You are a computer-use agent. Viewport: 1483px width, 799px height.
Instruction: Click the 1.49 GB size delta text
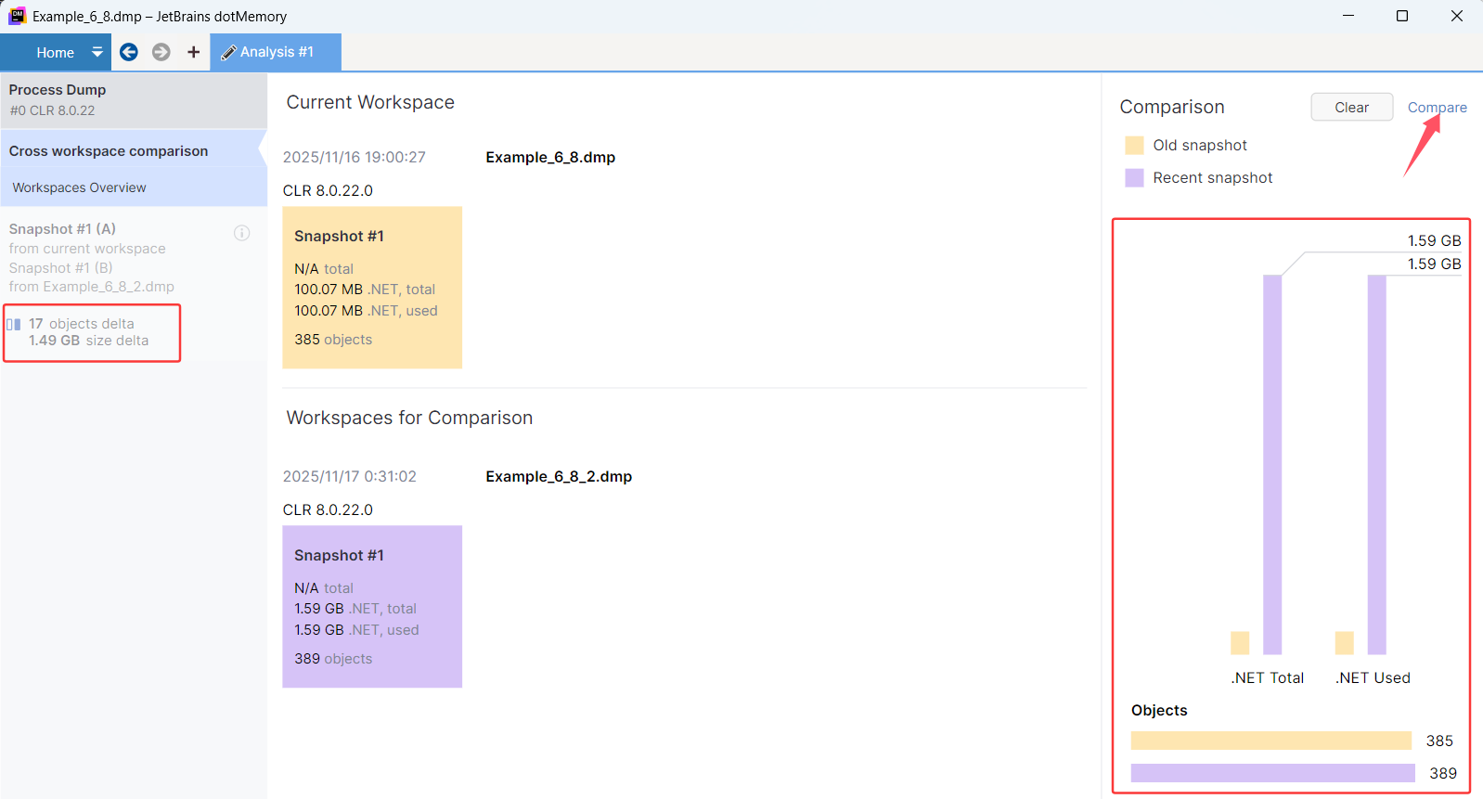click(88, 341)
